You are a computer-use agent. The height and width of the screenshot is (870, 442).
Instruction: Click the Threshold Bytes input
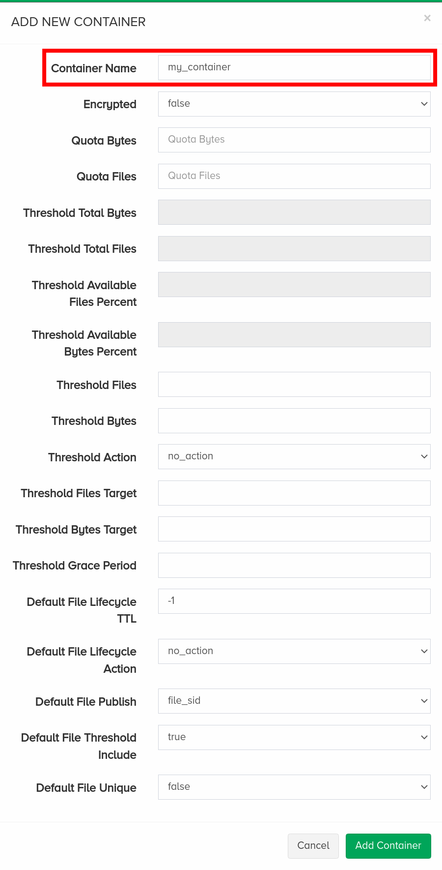pos(294,420)
